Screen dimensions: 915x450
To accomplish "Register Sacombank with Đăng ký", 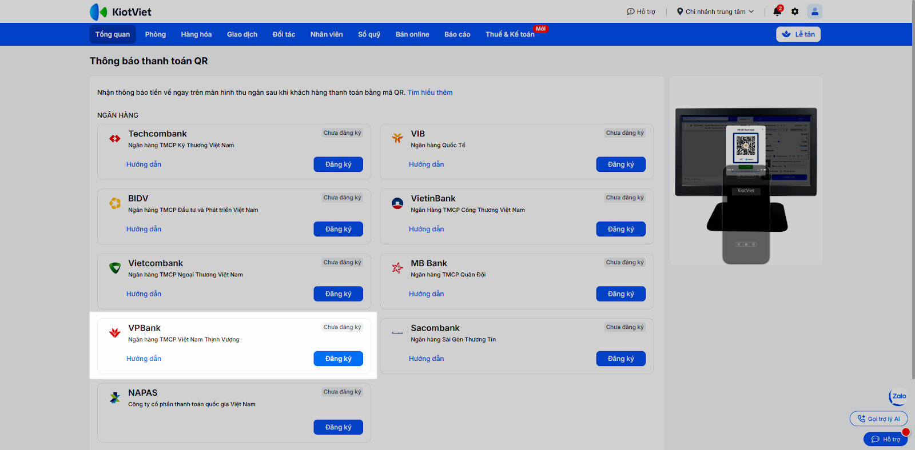I will [621, 359].
